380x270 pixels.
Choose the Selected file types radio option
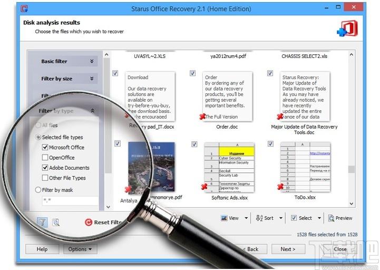pos(38,137)
